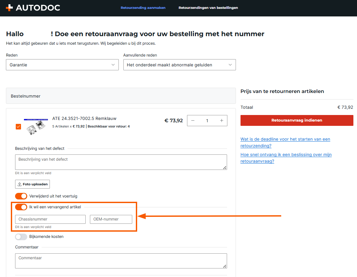
Task: Open link about return request decision time
Action: point(286,158)
